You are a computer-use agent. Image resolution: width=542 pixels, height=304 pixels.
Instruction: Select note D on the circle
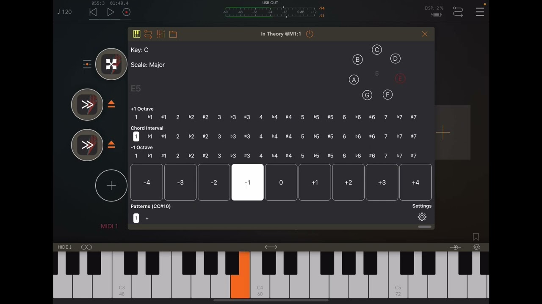point(395,59)
